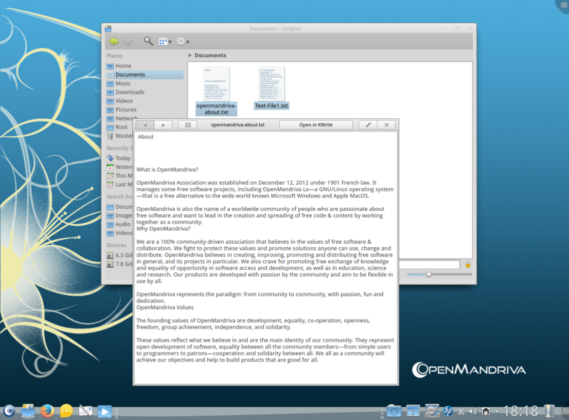
Task: Open the HP printer utility tray icon
Action: pos(448,411)
